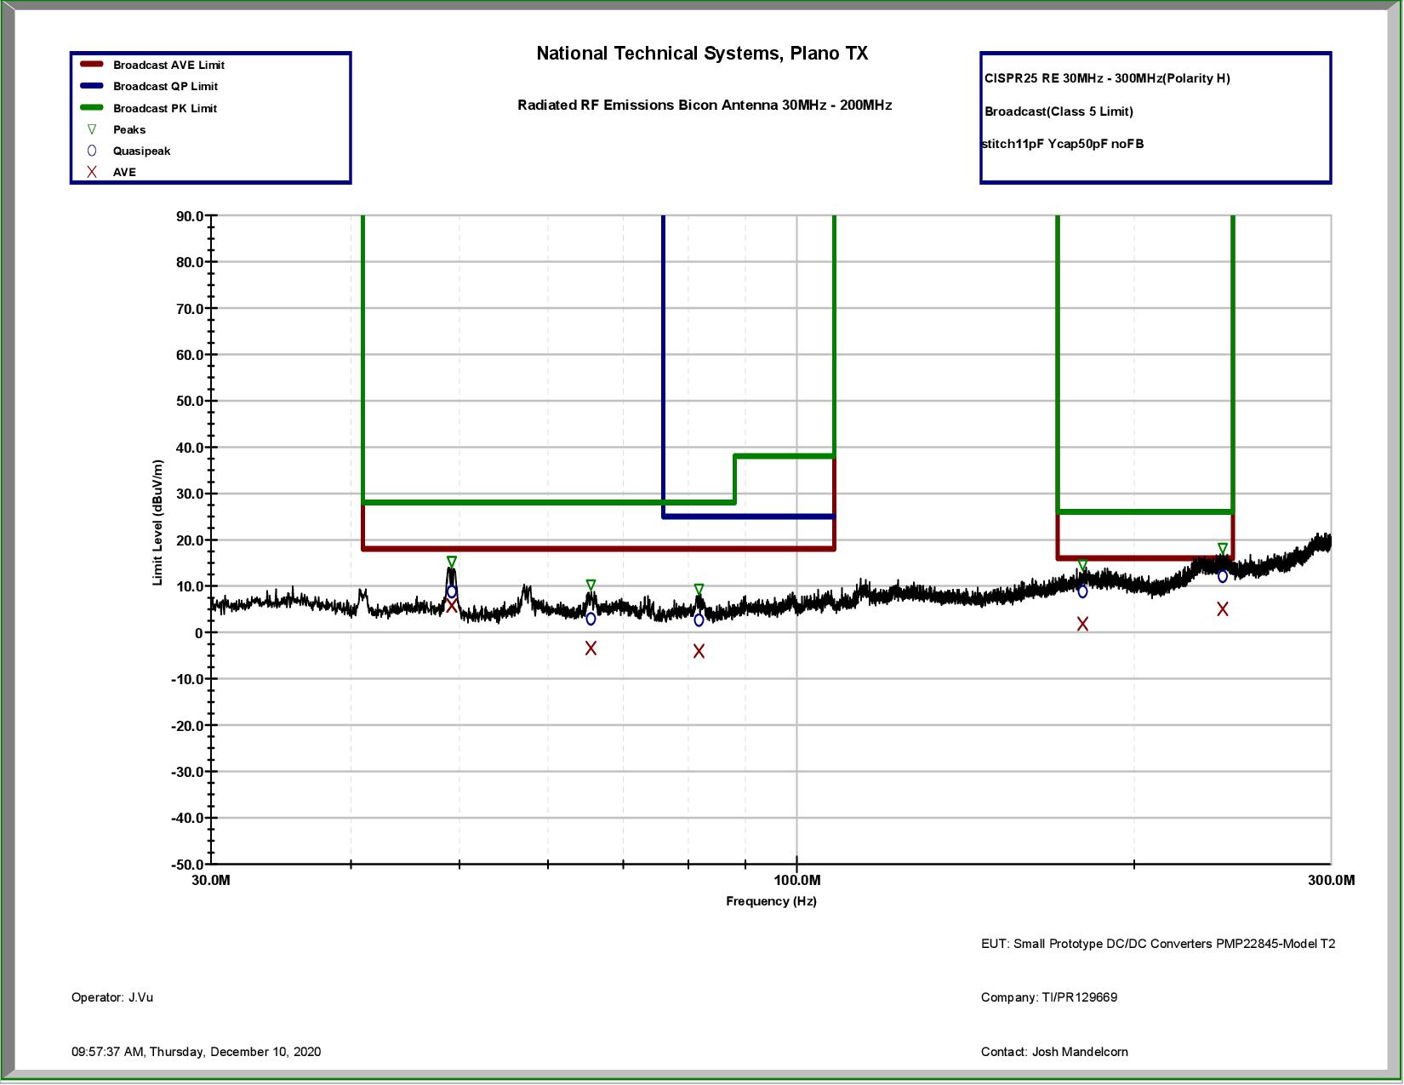Image resolution: width=1404 pixels, height=1085 pixels.
Task: Click the -50.0 y-axis tick label
Action: [187, 865]
